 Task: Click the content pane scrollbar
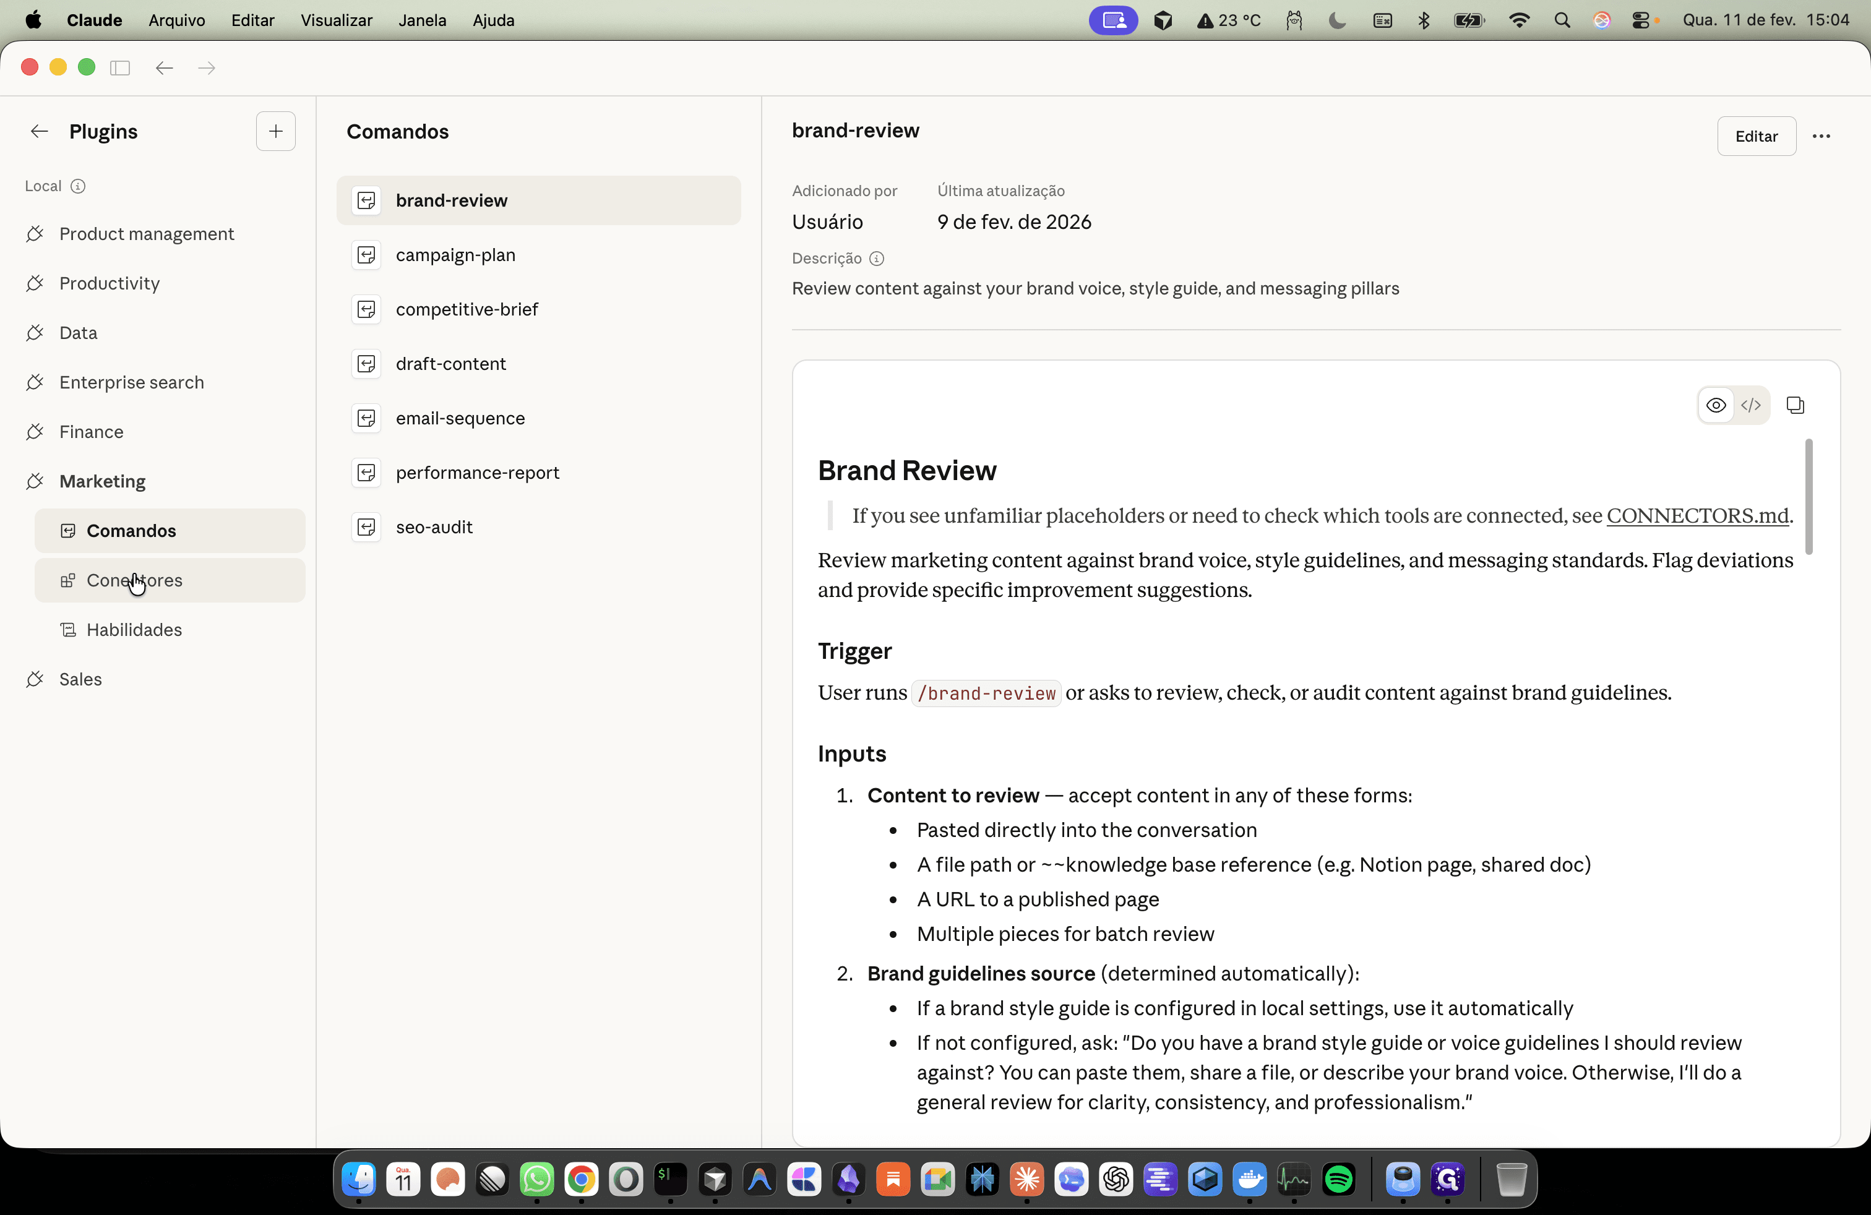(1808, 497)
